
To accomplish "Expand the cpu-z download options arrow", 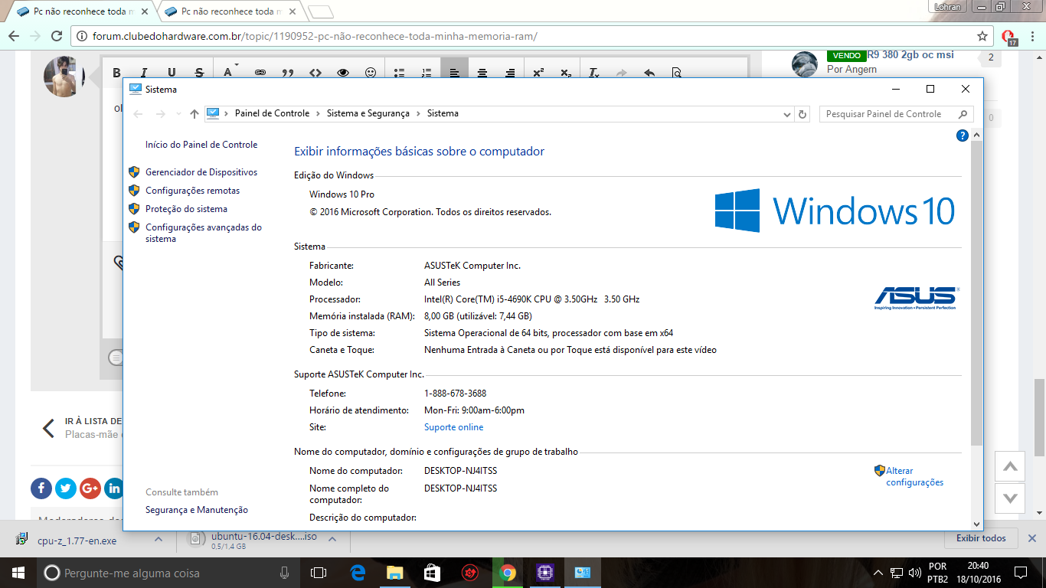I will tap(159, 539).
